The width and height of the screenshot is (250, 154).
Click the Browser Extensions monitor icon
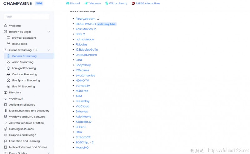[8, 38]
